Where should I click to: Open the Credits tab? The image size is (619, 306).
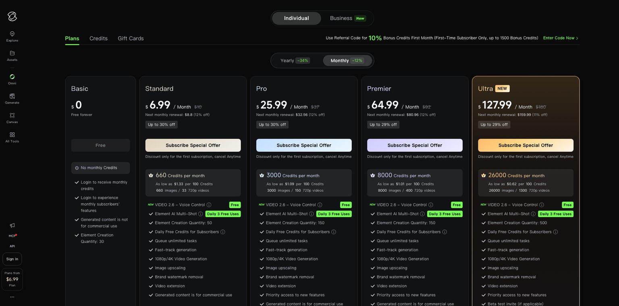pyautogui.click(x=98, y=39)
